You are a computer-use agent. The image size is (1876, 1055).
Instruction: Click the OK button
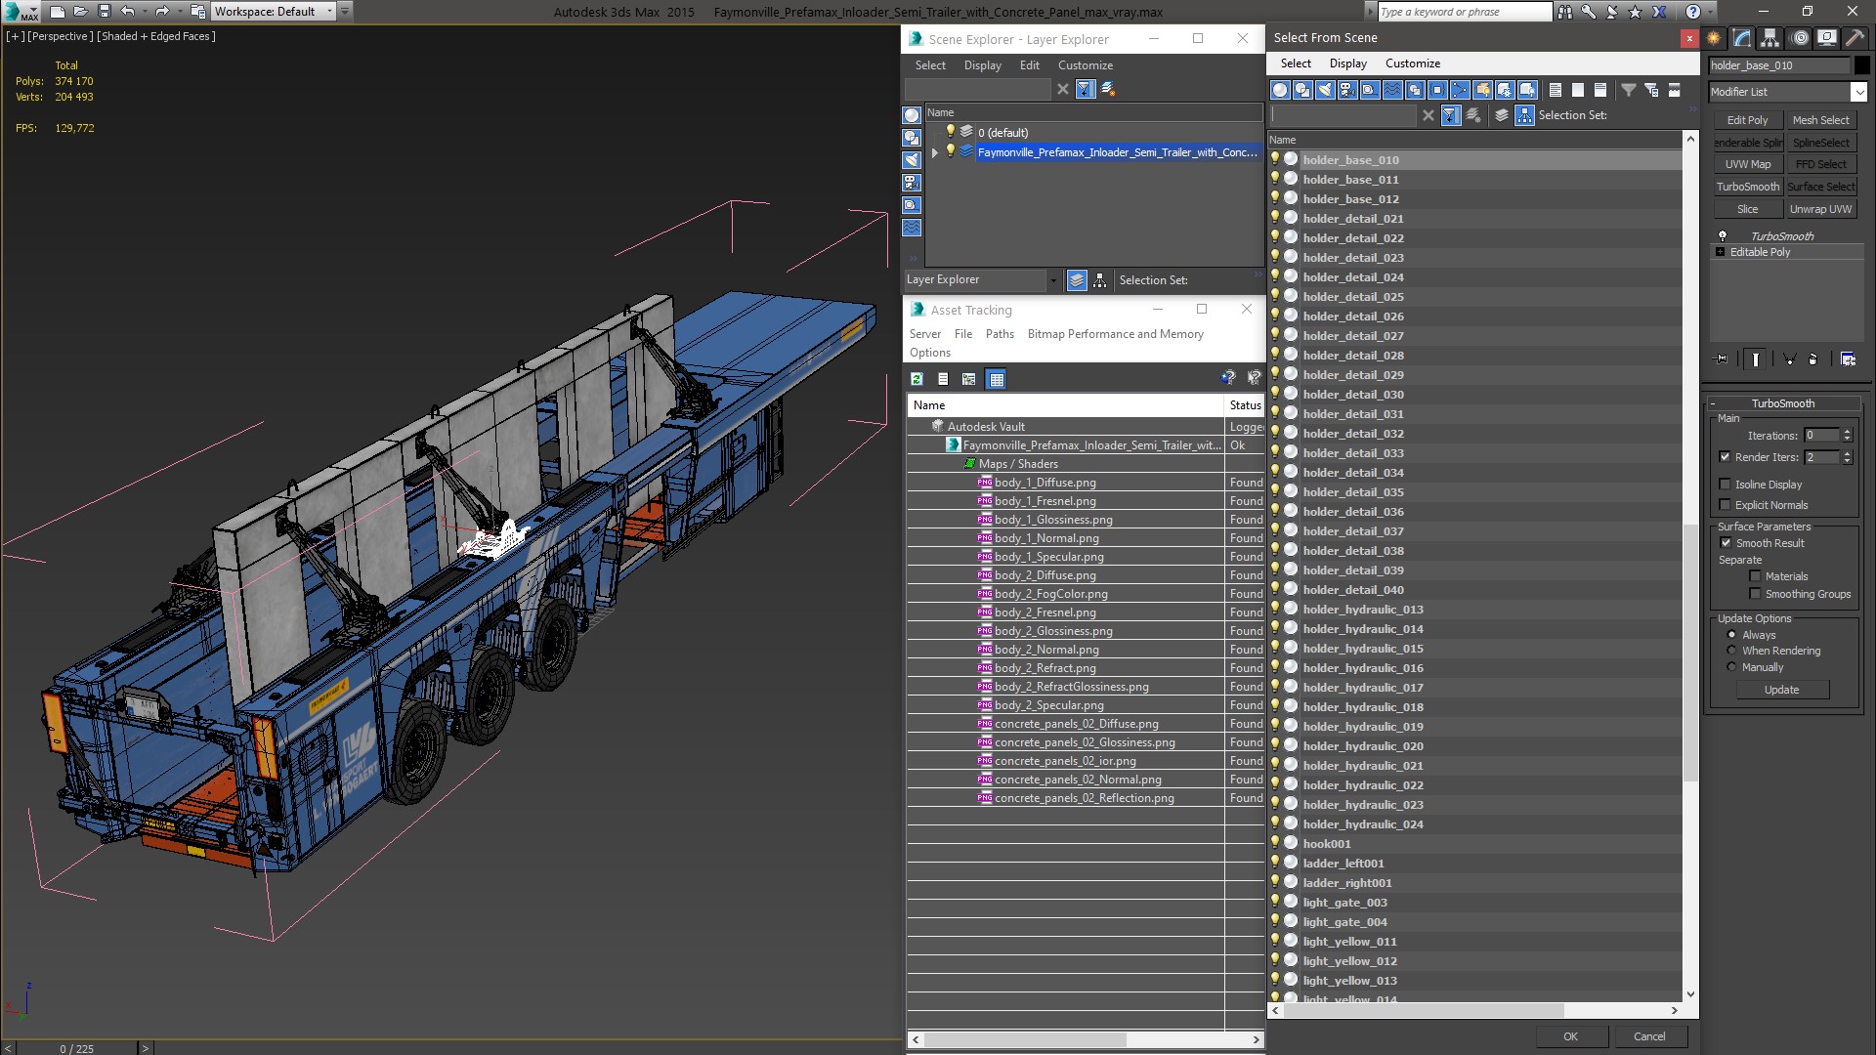1570,1036
